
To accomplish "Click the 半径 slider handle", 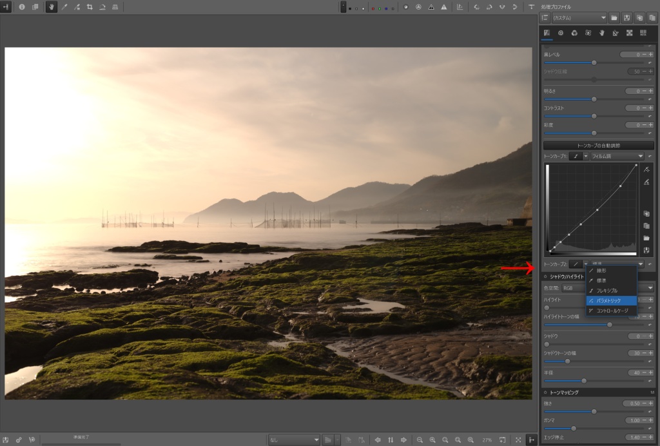I will (x=584, y=381).
